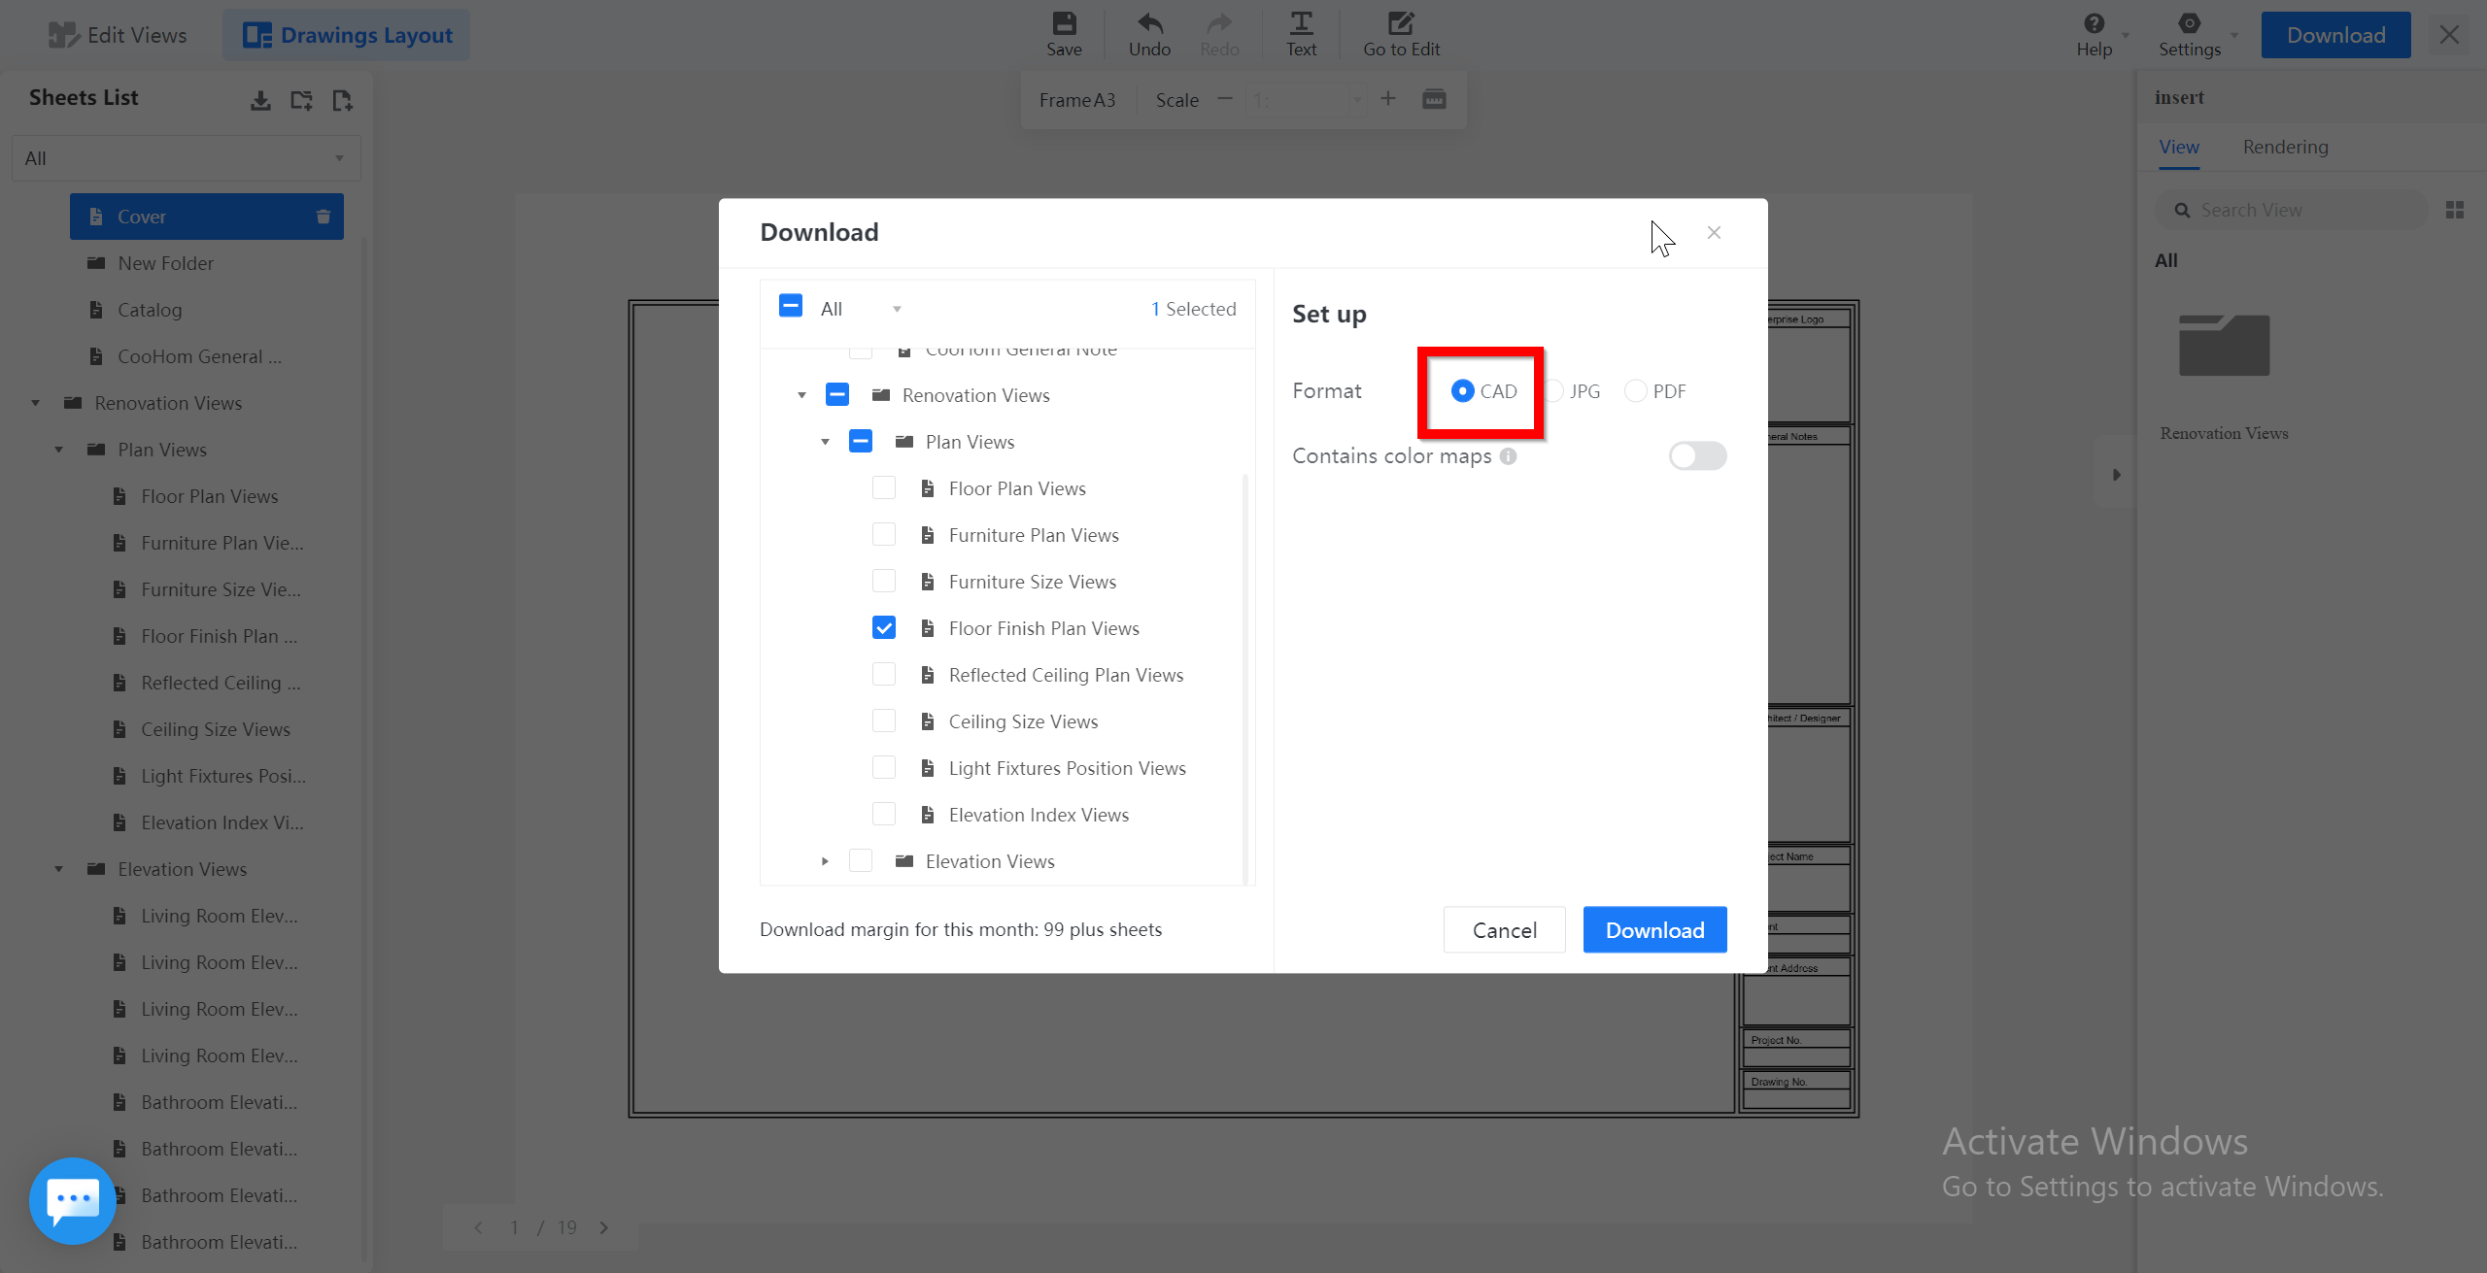Click the add new folder icon
This screenshot has height=1273, width=2487.
click(301, 100)
